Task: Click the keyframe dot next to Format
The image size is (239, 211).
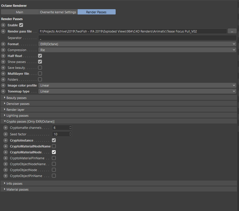Action: (x=3, y=44)
